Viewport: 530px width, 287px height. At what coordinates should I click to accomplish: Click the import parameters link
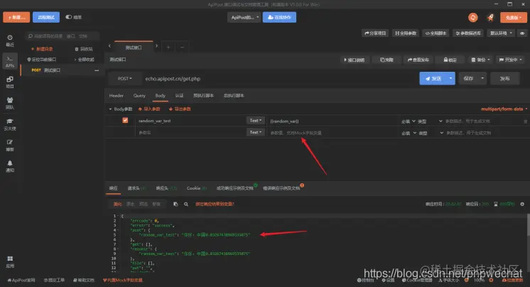pyautogui.click(x=149, y=109)
